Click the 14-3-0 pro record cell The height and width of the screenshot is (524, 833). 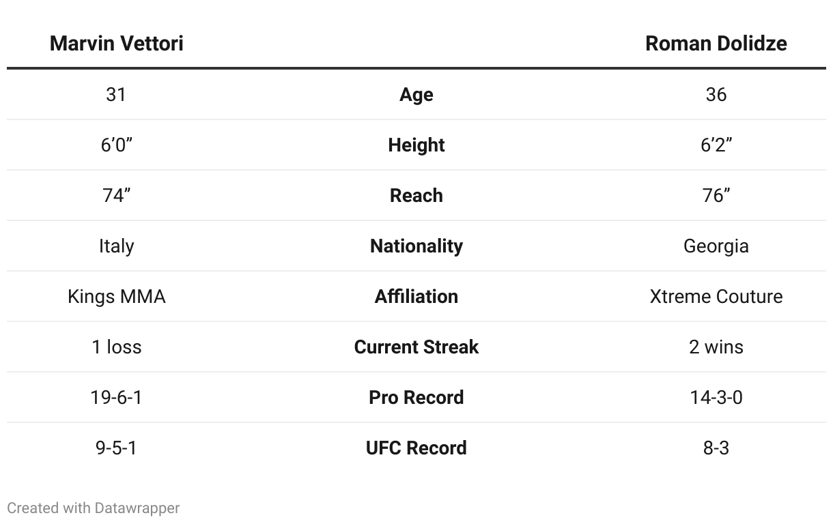716,398
